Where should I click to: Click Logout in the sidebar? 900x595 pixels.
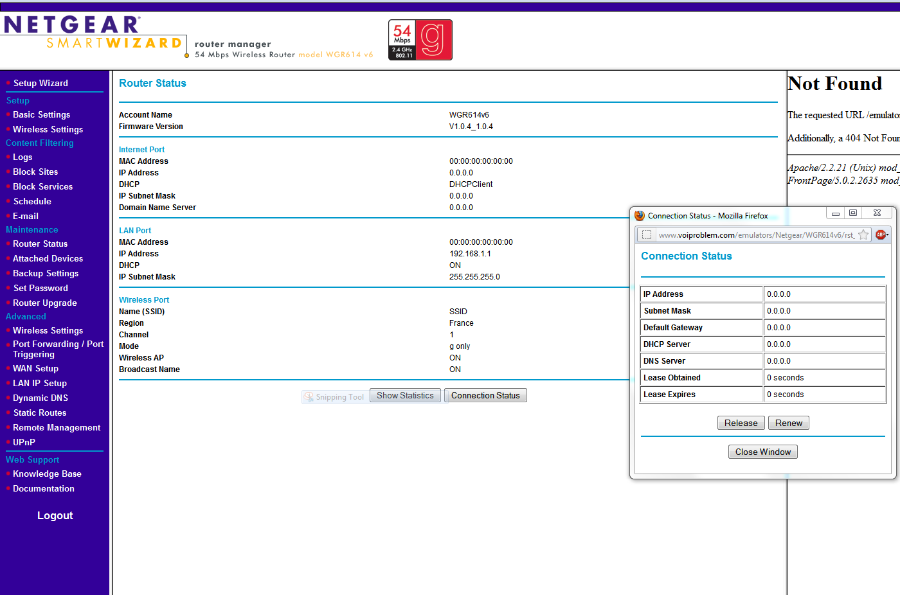click(x=55, y=516)
